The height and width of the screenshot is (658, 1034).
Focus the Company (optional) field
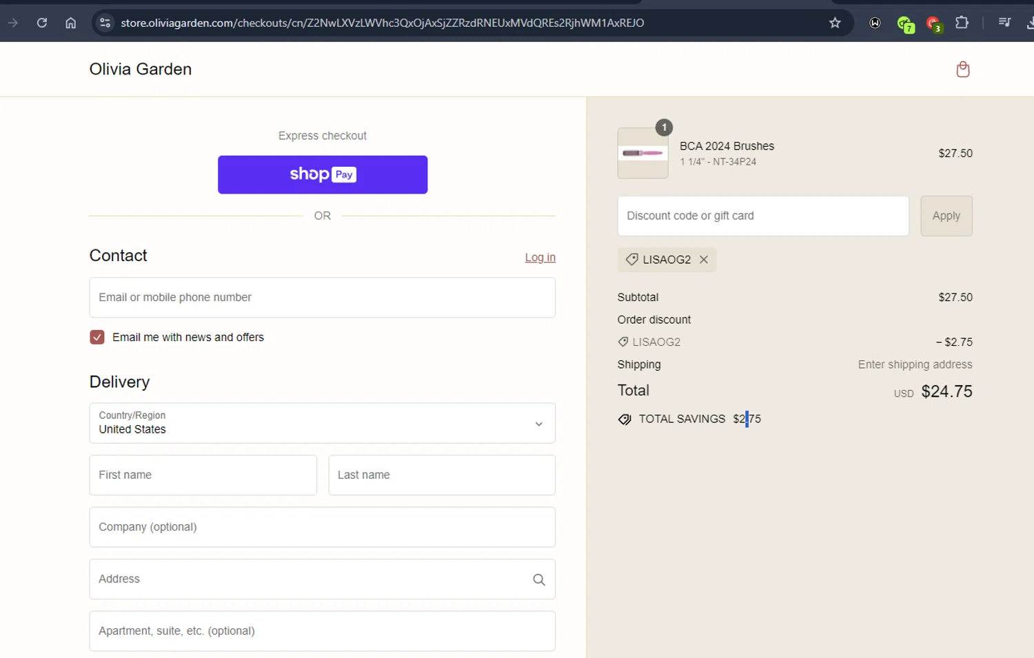pyautogui.click(x=323, y=527)
